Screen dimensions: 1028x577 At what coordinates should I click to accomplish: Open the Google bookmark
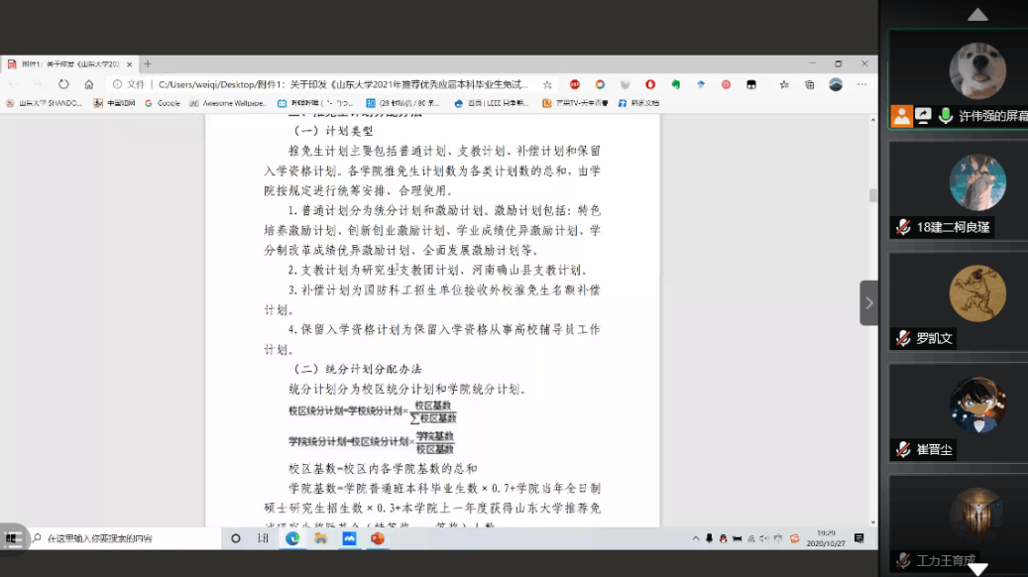(x=163, y=103)
